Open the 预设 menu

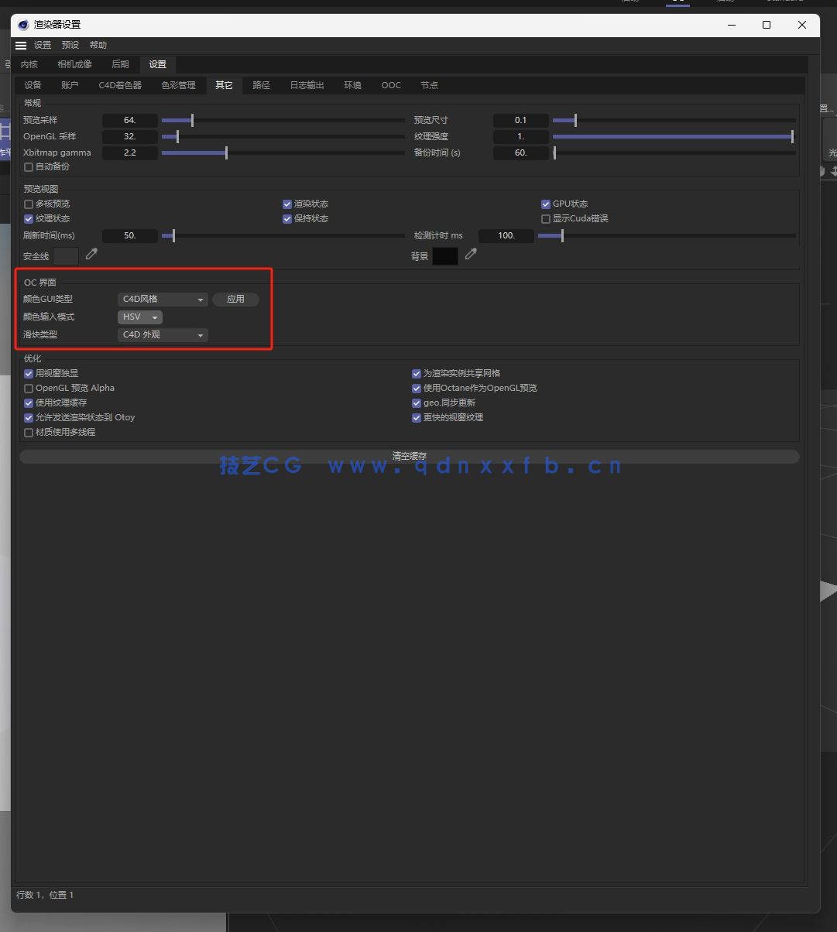point(70,45)
